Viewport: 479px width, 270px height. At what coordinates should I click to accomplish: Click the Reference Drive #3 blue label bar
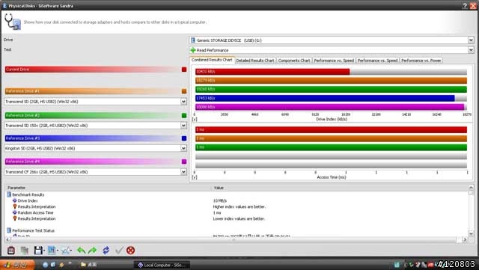point(93,138)
